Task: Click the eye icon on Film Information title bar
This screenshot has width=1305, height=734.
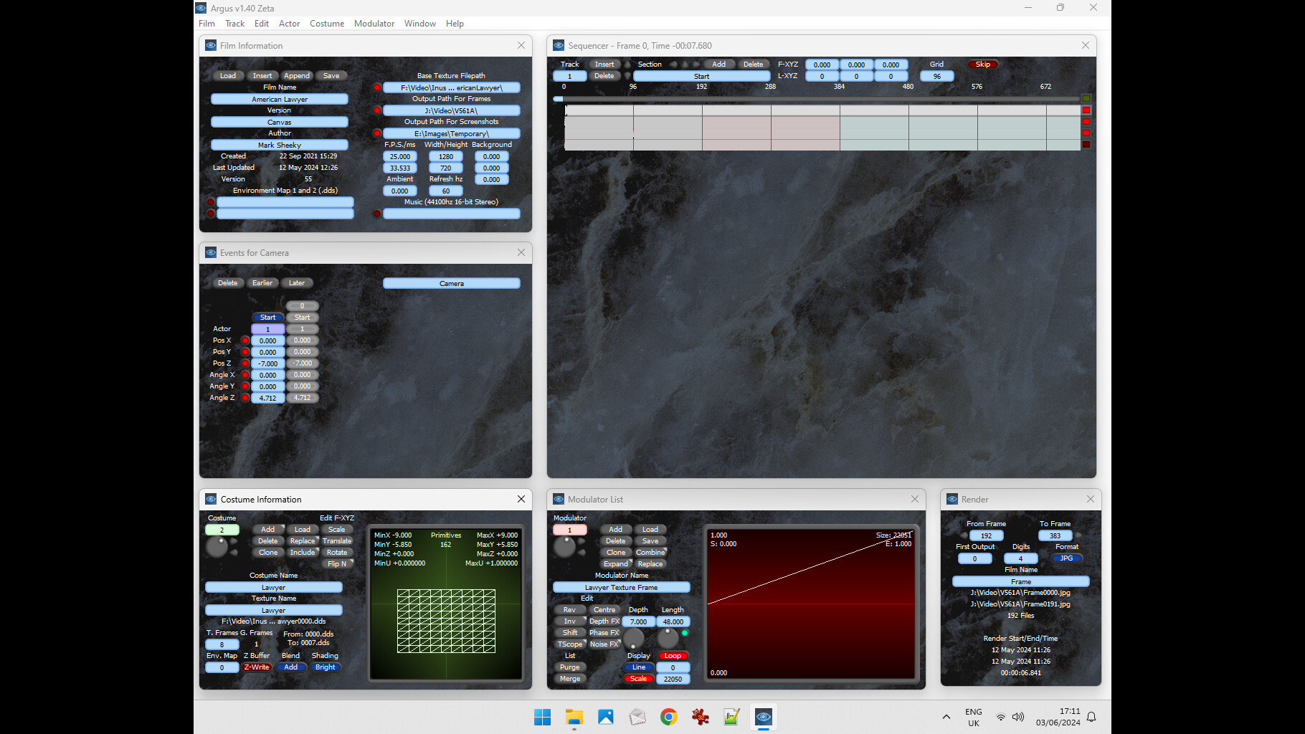Action: (x=211, y=45)
